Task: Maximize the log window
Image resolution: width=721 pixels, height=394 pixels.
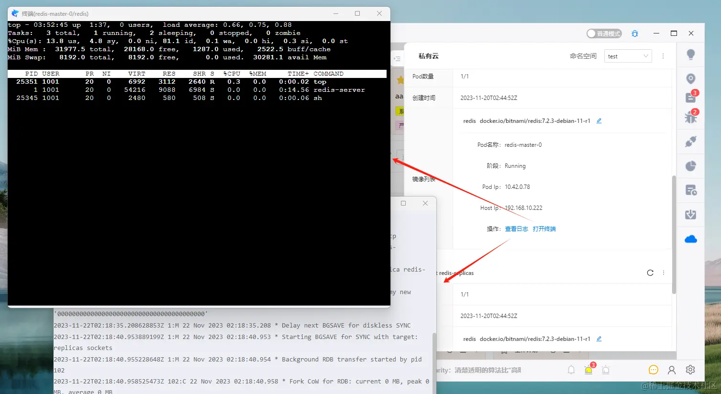Action: 403,203
